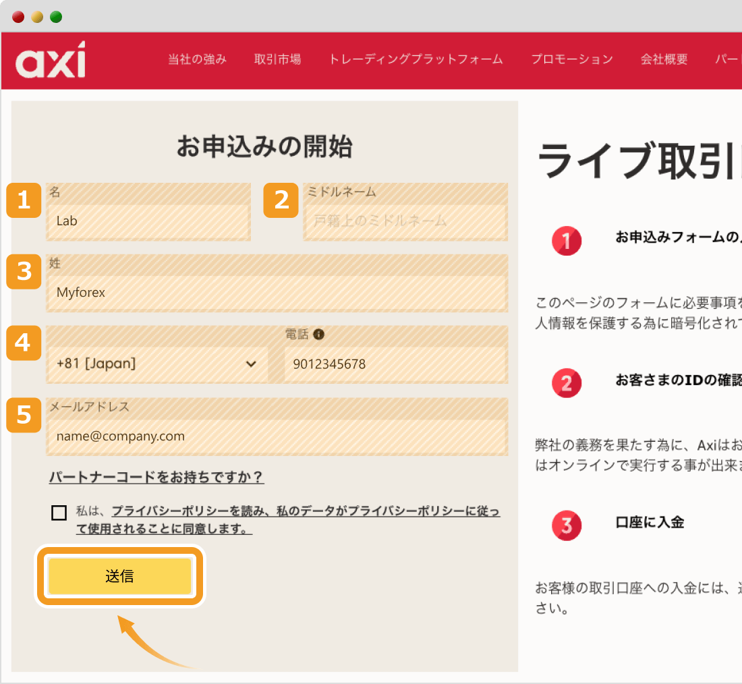This screenshot has width=742, height=684.
Task: Click the orange number 1 badge
Action: coord(24,200)
